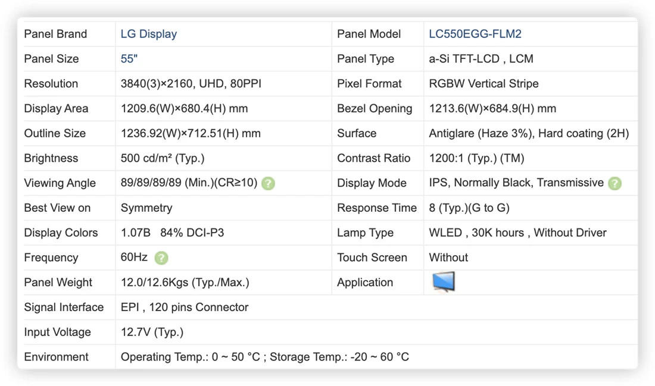Screen dimensions: 655x386
Task: Open the LG Display brand link
Action: pyautogui.click(x=149, y=34)
